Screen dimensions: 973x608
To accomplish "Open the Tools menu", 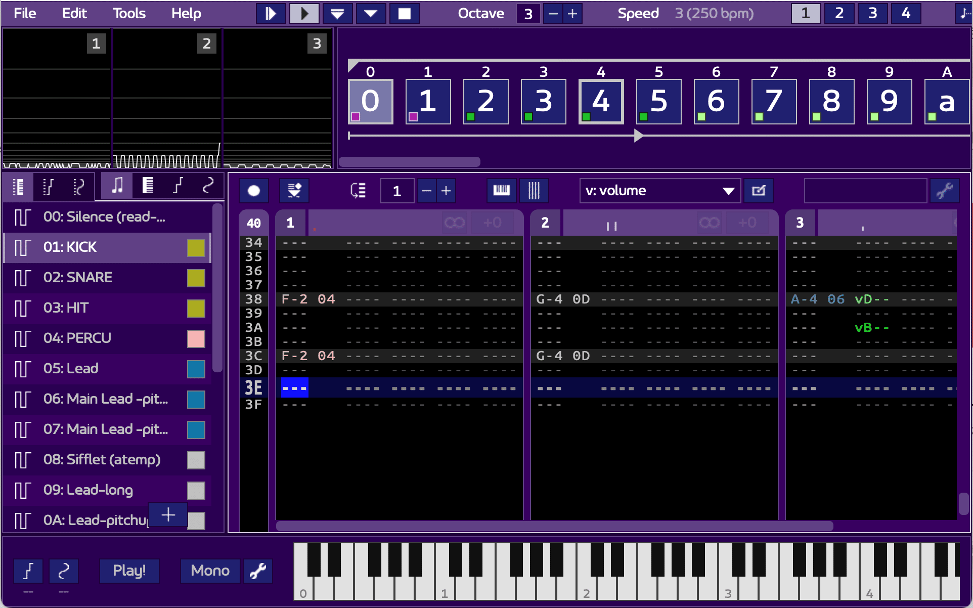I will pyautogui.click(x=129, y=13).
